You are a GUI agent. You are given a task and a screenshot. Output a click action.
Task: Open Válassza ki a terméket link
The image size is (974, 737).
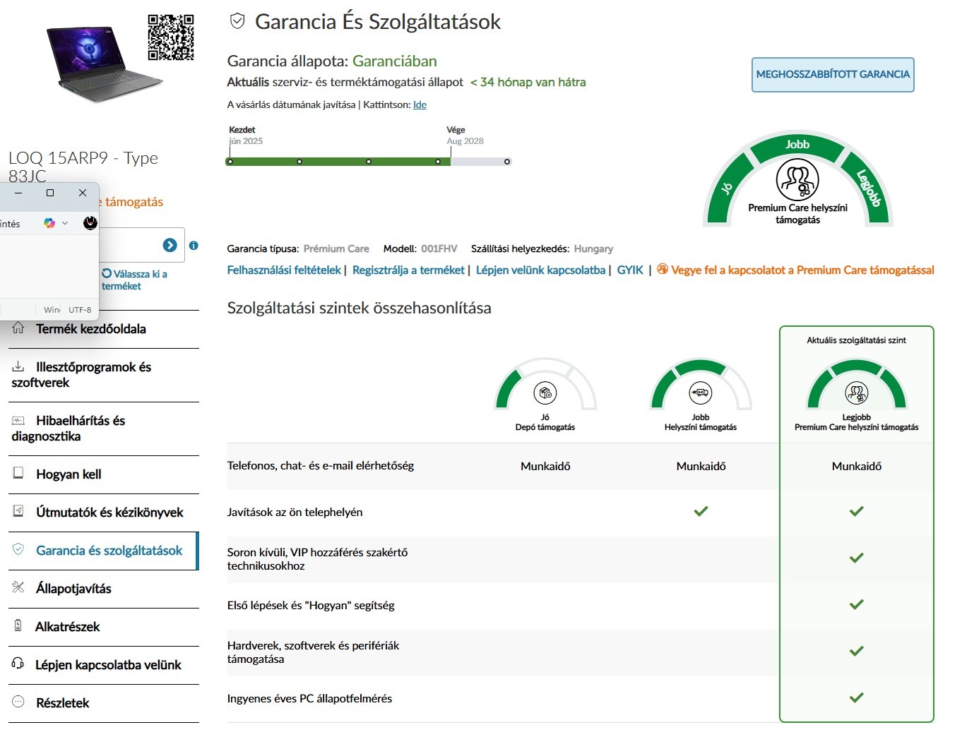[x=134, y=280]
